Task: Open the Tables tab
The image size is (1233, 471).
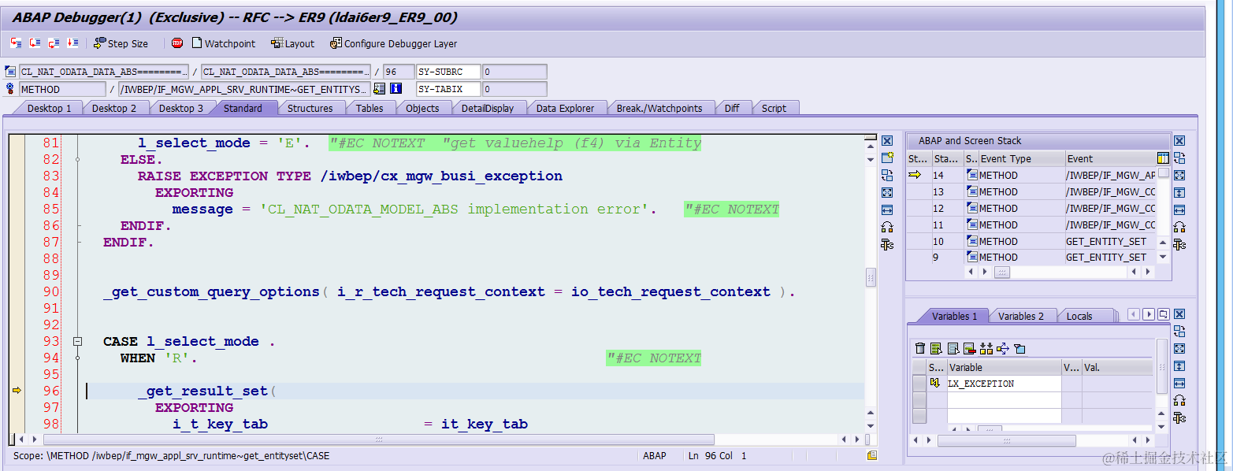Action: coord(370,108)
